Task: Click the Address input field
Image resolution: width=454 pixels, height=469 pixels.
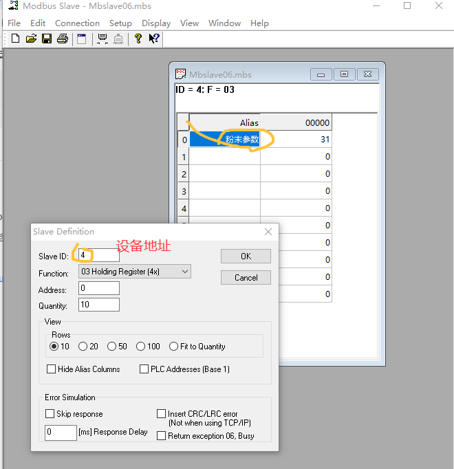Action: 99,288
